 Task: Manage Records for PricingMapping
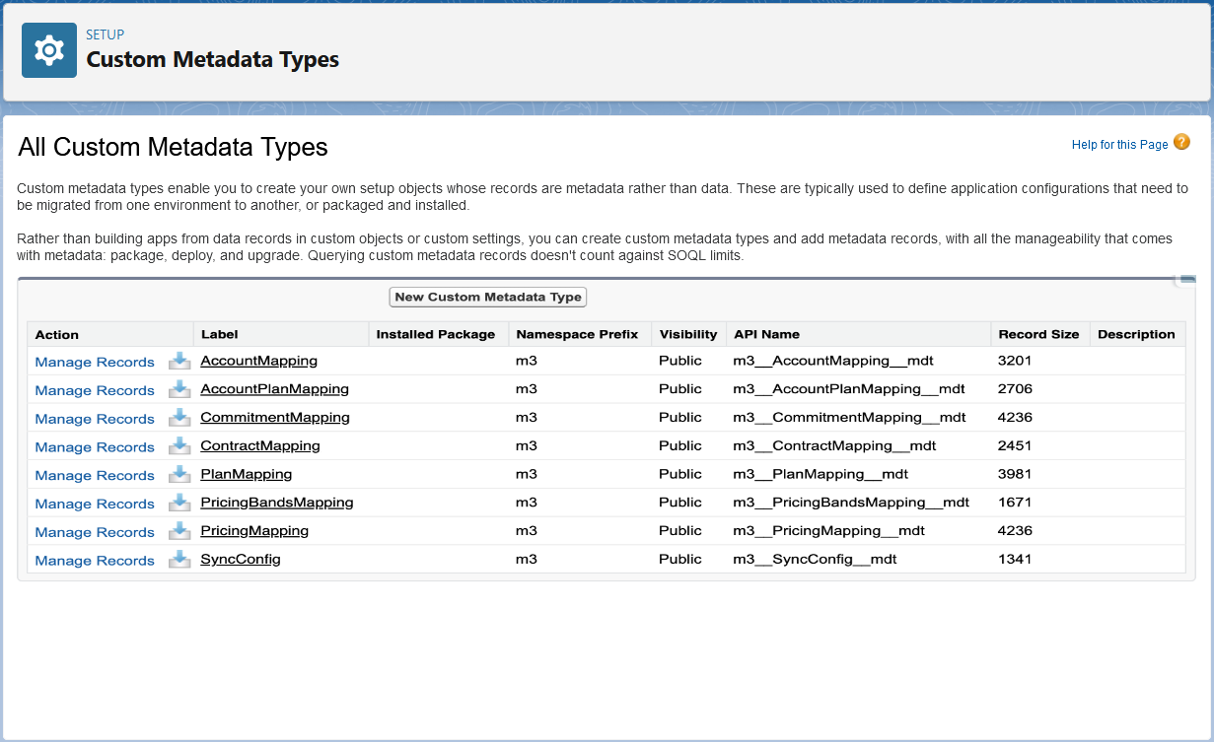coord(95,532)
